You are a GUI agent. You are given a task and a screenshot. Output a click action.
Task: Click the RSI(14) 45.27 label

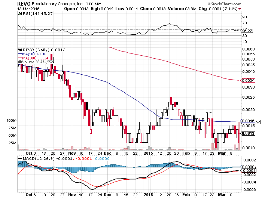pyautogui.click(x=37, y=14)
